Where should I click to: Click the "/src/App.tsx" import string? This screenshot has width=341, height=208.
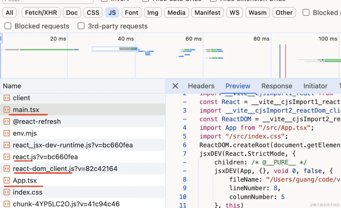click(x=284, y=128)
